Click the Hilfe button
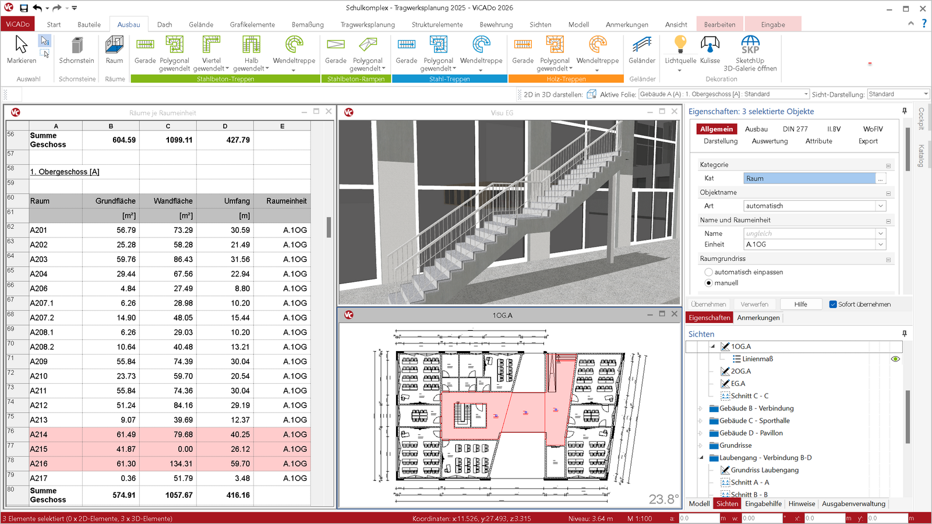The height and width of the screenshot is (524, 932). (x=800, y=305)
